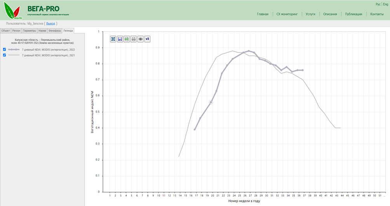Open the Услуги menu item
The image size is (390, 206).
point(310,14)
